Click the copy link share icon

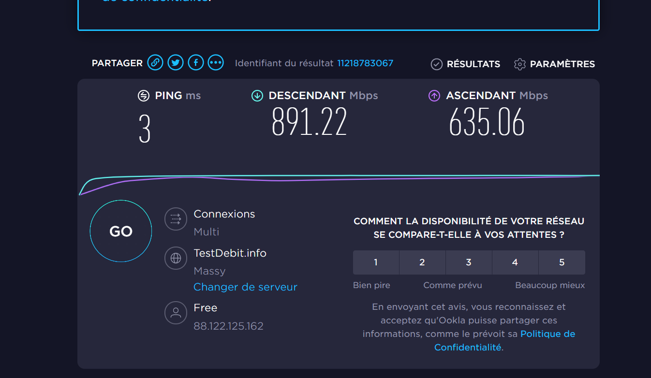[155, 63]
